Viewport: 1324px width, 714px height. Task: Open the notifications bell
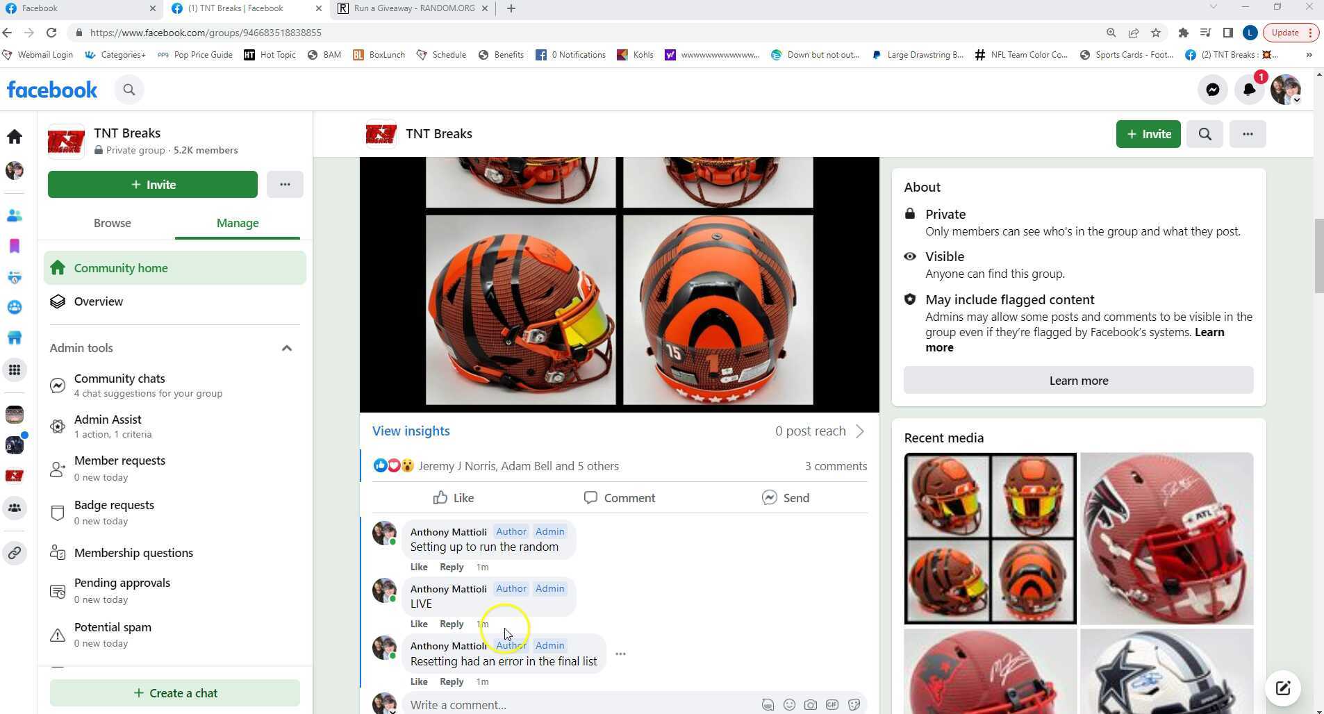(x=1248, y=89)
